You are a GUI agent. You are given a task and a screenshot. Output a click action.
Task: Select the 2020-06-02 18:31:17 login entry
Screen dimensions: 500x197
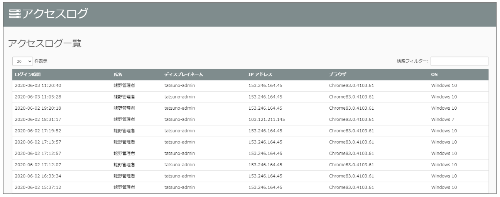(39, 119)
